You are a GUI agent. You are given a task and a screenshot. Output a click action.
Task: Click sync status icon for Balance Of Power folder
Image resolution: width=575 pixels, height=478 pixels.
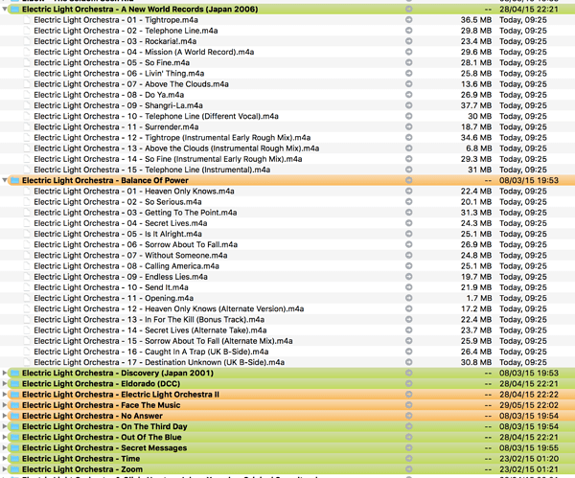[409, 180]
